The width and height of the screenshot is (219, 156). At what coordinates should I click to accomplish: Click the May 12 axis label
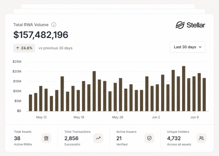point(41,117)
